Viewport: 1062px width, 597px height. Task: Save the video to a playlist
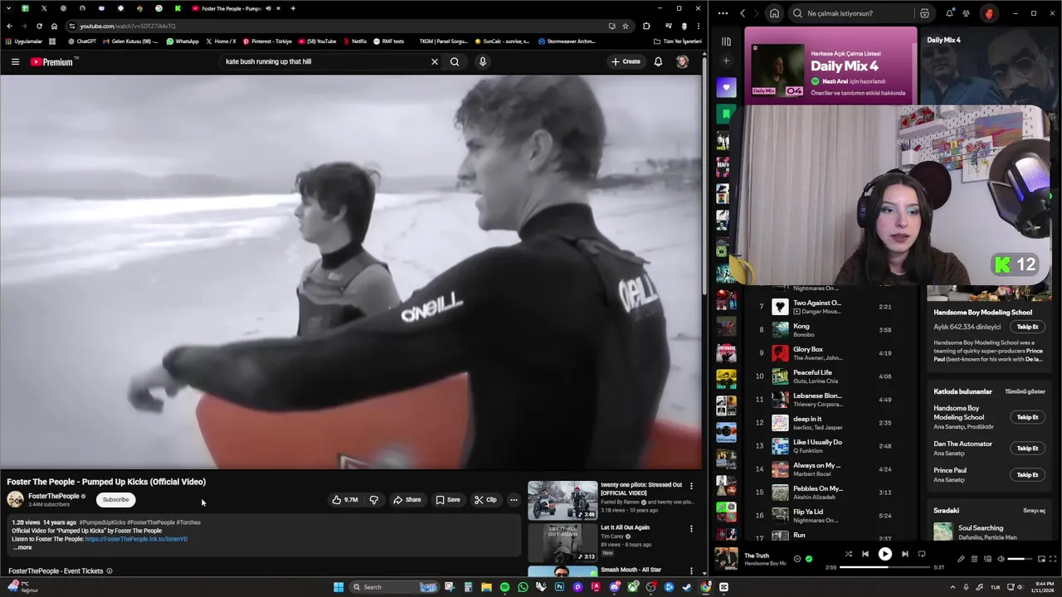[448, 500]
